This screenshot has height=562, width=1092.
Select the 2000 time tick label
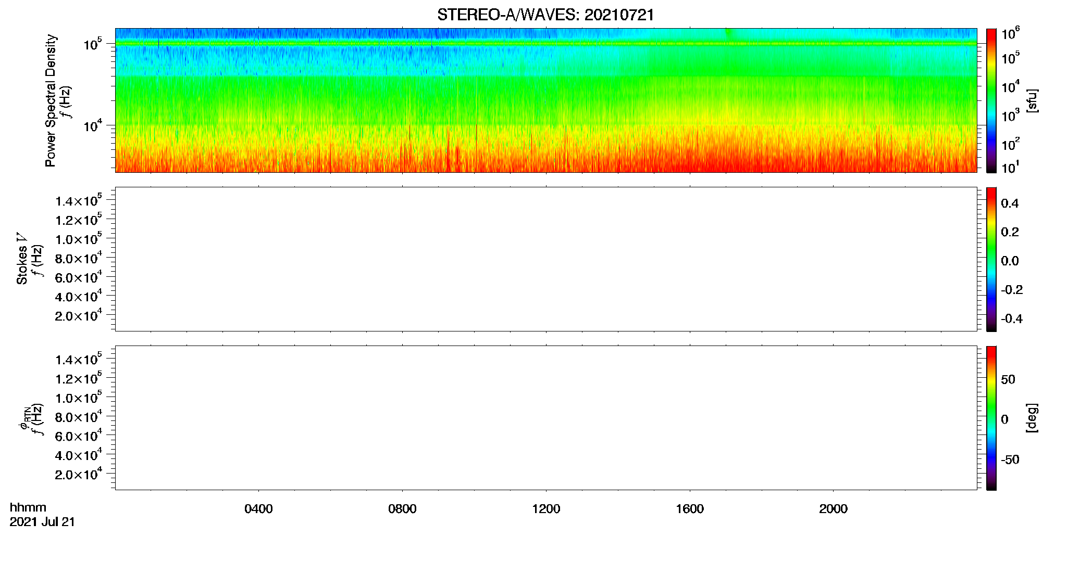click(833, 509)
